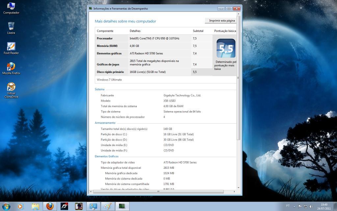Select the Componente column header
Viewport: 337px width, 211px height.
click(105, 31)
